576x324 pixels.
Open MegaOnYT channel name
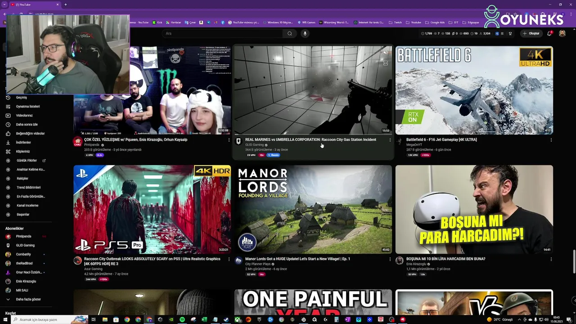414,145
